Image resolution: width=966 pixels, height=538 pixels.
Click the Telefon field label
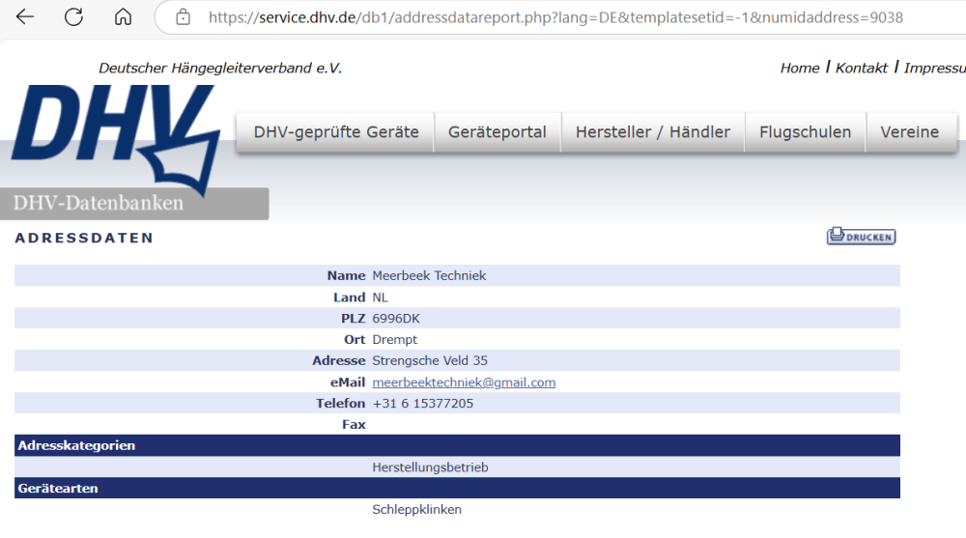[x=341, y=403]
